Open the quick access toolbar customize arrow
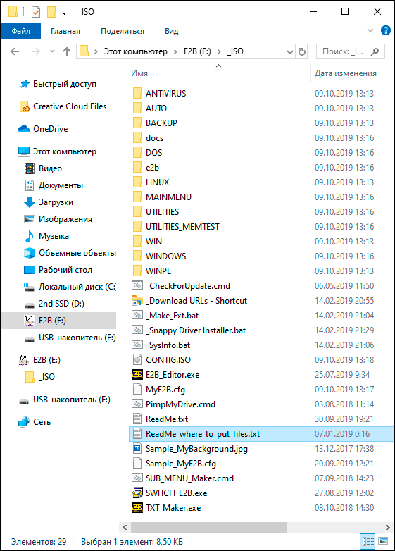 [64, 13]
